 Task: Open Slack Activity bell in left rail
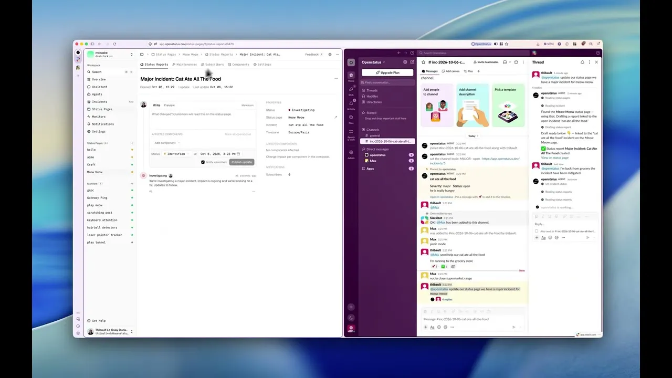tap(351, 104)
